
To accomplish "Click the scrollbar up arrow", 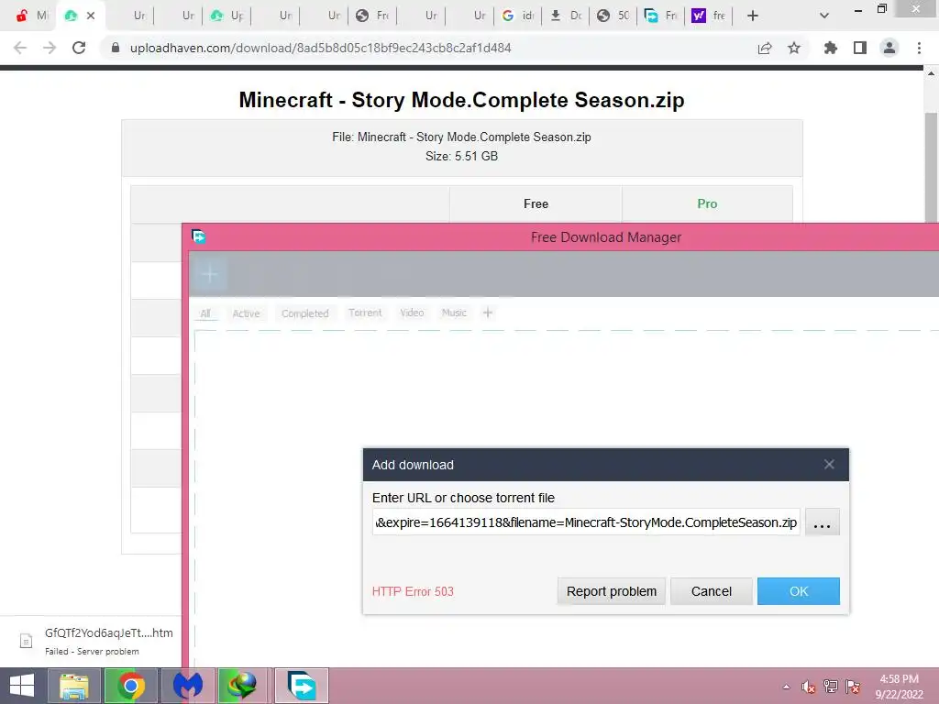I will pos(931,73).
